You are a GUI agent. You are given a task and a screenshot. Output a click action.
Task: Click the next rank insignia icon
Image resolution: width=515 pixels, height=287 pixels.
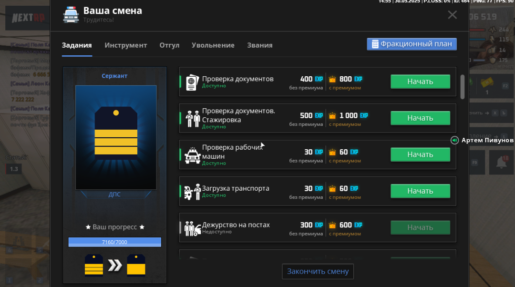pos(136,265)
